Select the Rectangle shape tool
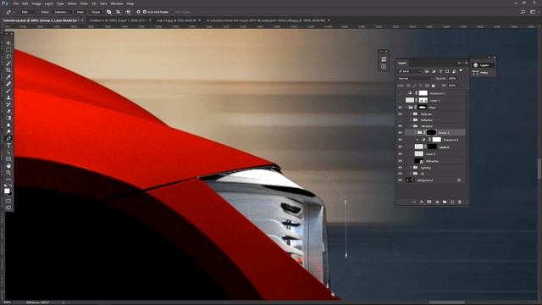The image size is (542, 305). pyautogui.click(x=8, y=158)
